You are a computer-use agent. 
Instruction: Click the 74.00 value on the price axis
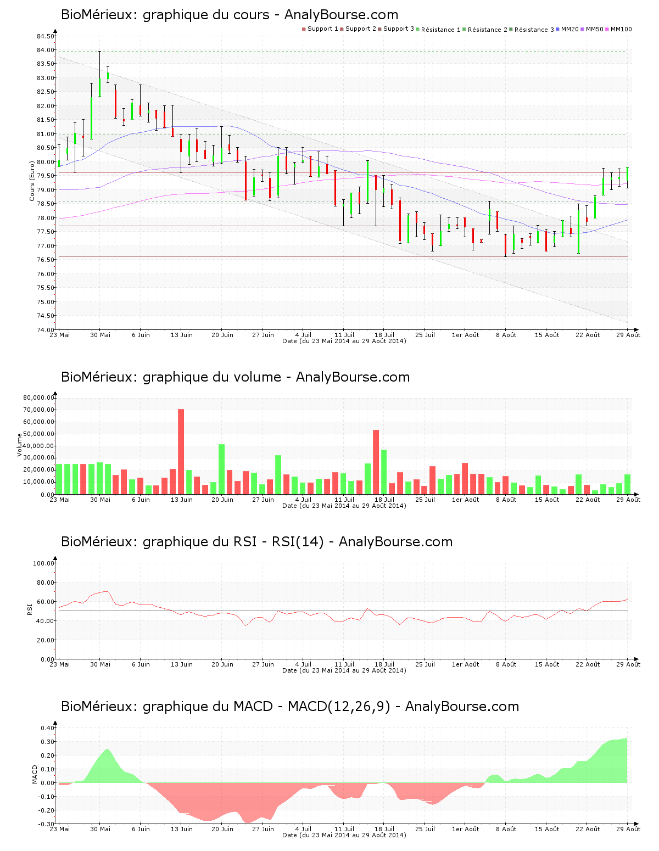(x=46, y=330)
